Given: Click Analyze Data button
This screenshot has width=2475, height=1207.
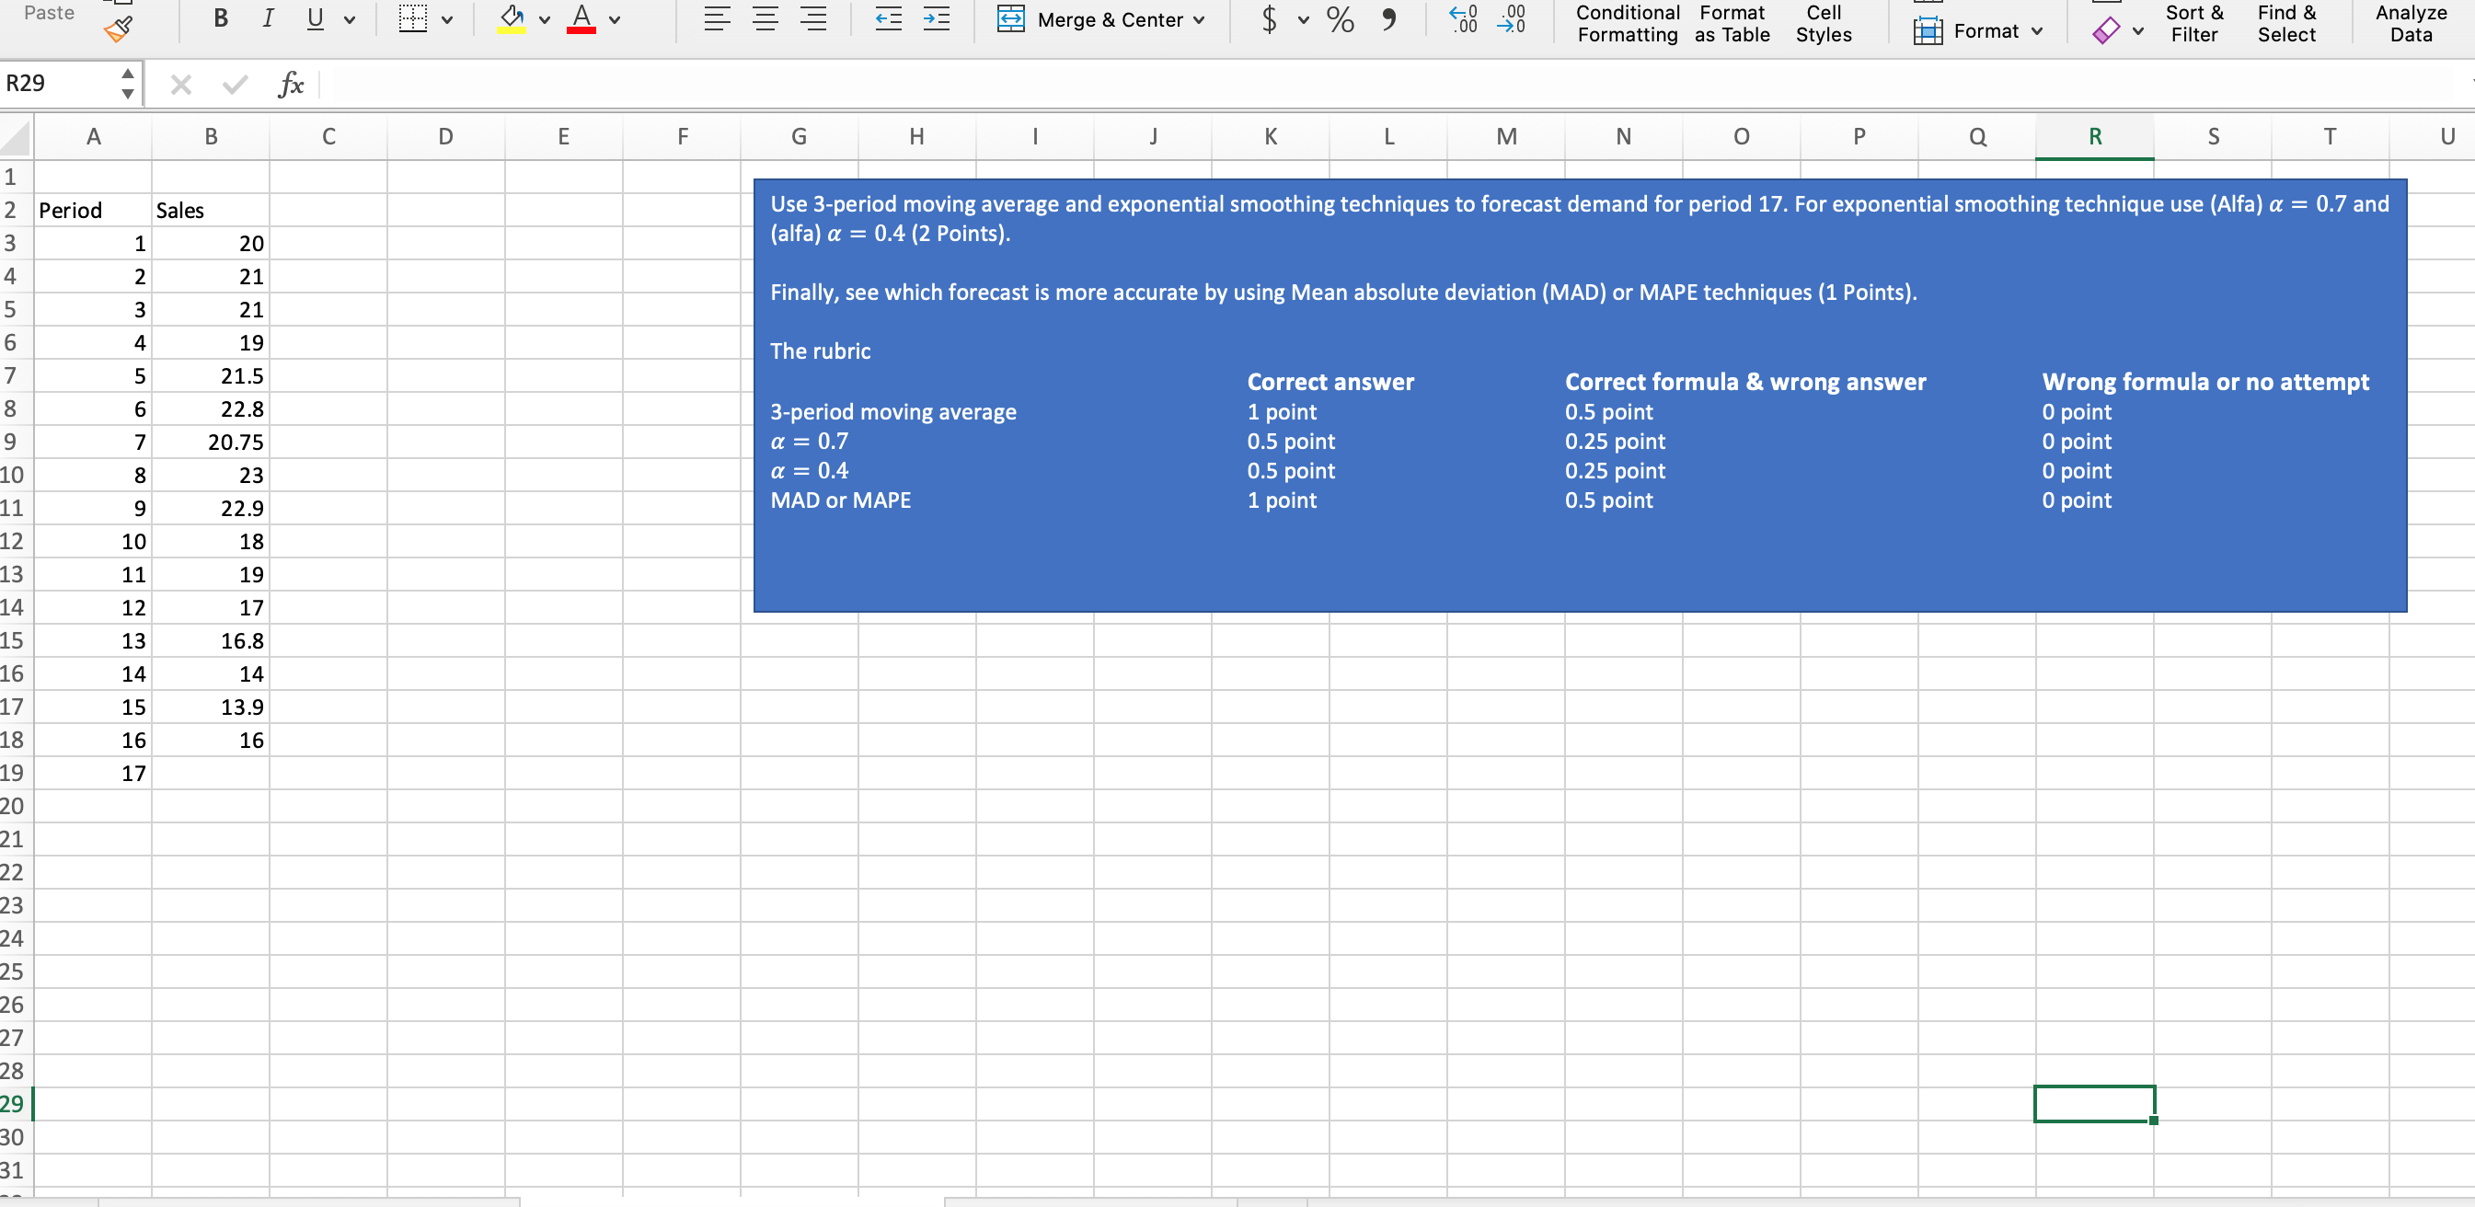Looking at the screenshot, I should 2410,23.
